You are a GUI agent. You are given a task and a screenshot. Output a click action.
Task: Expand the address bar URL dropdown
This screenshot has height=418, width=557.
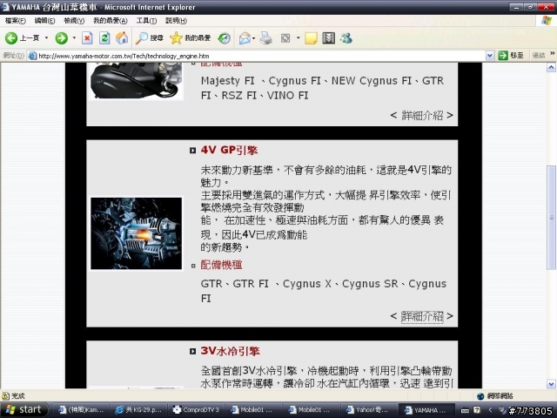pos(489,56)
